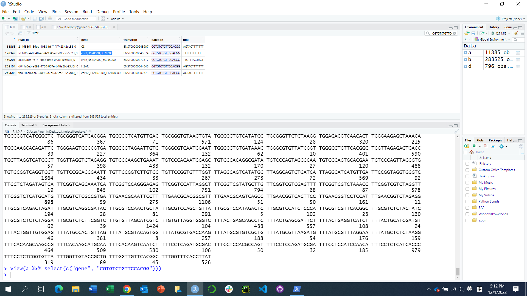
Task: Select the checkbox next to My Music
Action: click(467, 183)
